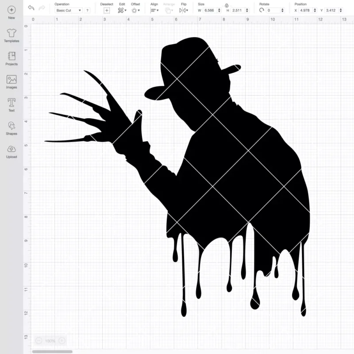Image resolution: width=354 pixels, height=354 pixels.
Task: Open the Upload panel
Action: (x=12, y=151)
